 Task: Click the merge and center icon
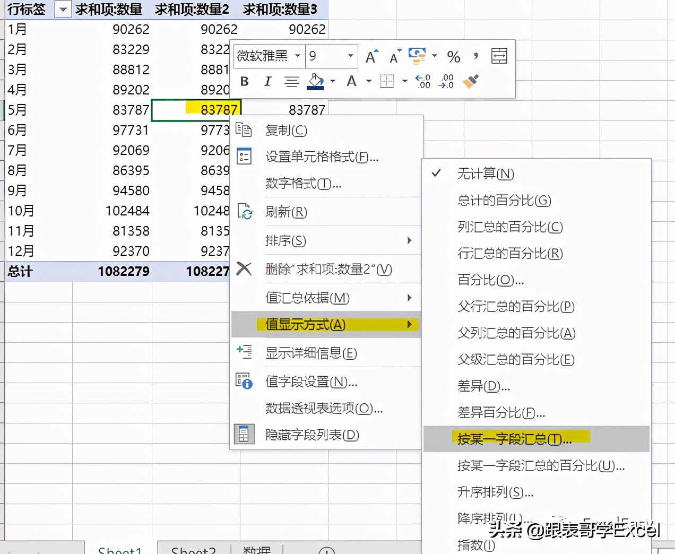499,56
